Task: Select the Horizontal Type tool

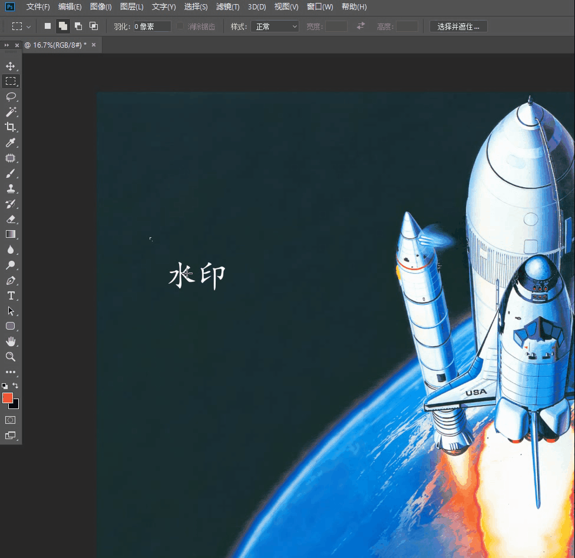Action: pos(11,295)
